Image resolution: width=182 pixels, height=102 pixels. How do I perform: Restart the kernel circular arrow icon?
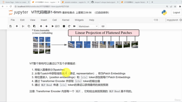pyautogui.click(x=69, y=26)
